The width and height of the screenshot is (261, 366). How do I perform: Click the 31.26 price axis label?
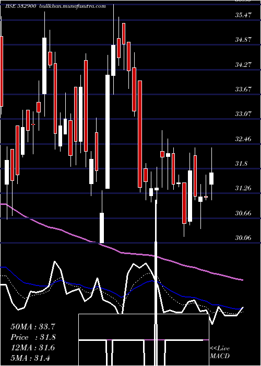243,188
